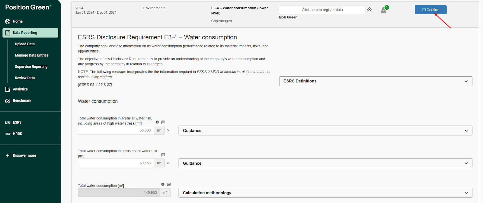
Task: Click the 'Bob Green' name text
Action: pyautogui.click(x=288, y=17)
